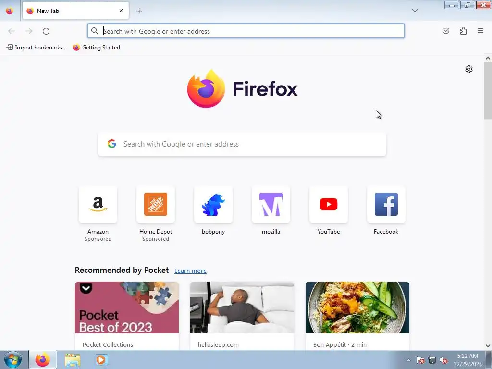Click page scrollbar down arrow
This screenshot has width=492, height=369.
[488, 346]
